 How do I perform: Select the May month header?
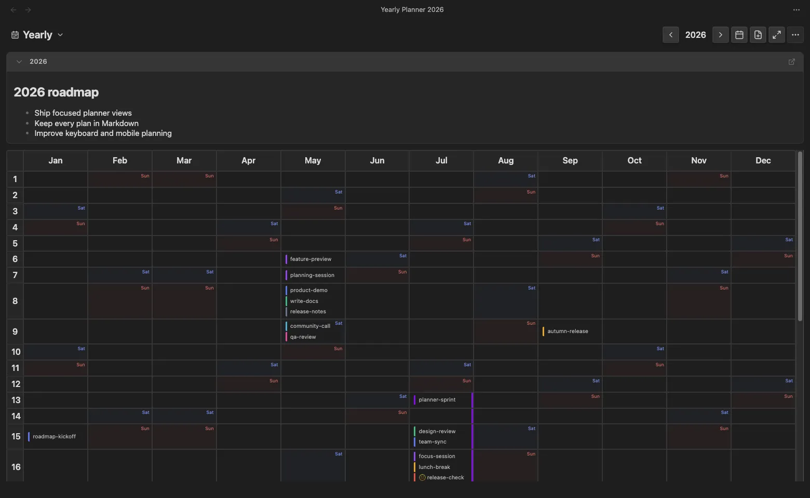(x=313, y=161)
